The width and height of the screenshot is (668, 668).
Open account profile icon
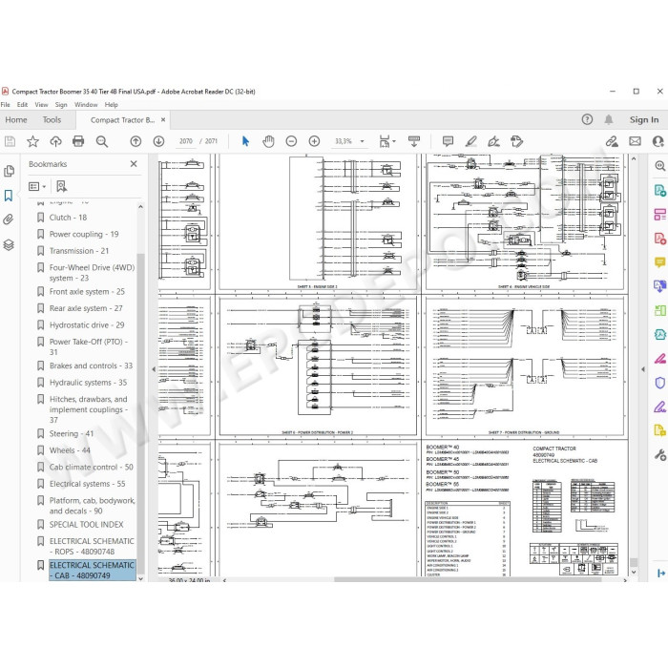pyautogui.click(x=658, y=141)
